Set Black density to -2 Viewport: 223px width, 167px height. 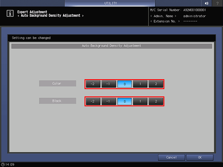click(x=93, y=102)
